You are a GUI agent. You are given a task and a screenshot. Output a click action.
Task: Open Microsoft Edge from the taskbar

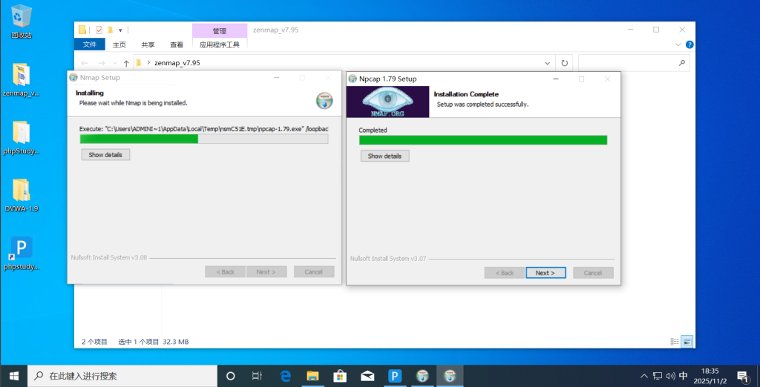coord(285,376)
